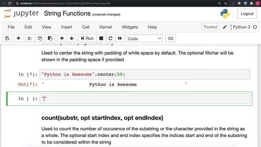261x147 pixels.
Task: Open the cell type Code dropdown
Action: click(x=144, y=38)
